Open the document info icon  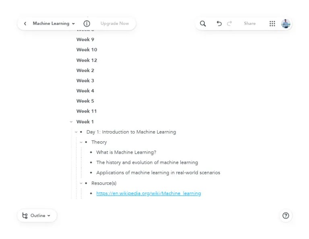pos(87,24)
